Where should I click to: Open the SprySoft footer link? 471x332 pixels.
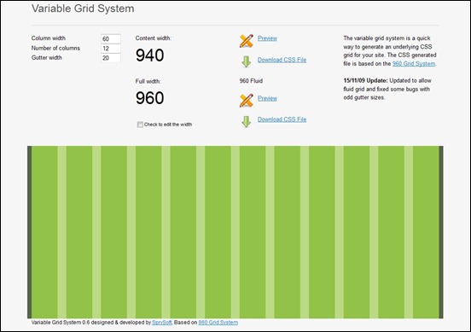pos(162,323)
